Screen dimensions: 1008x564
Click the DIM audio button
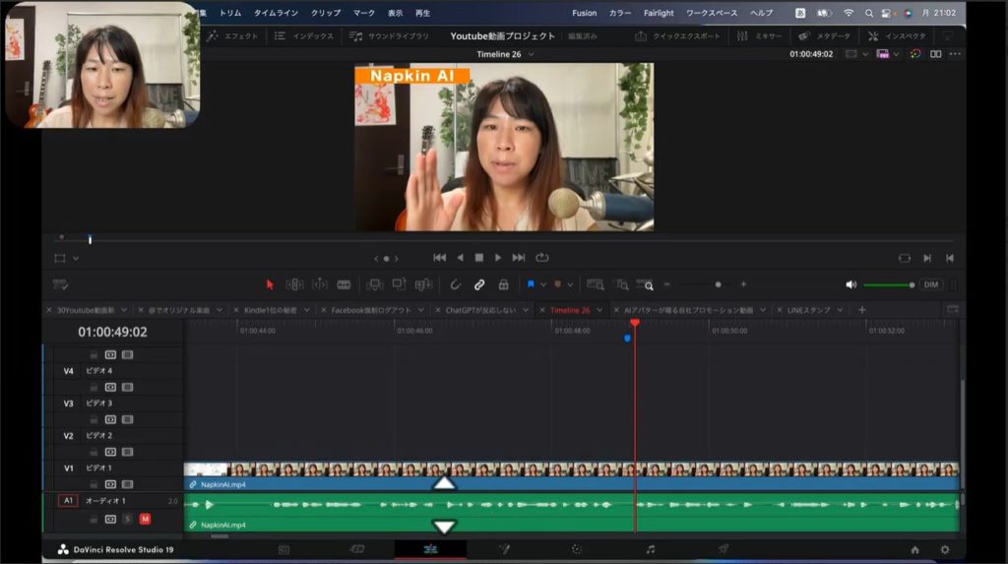(x=930, y=284)
